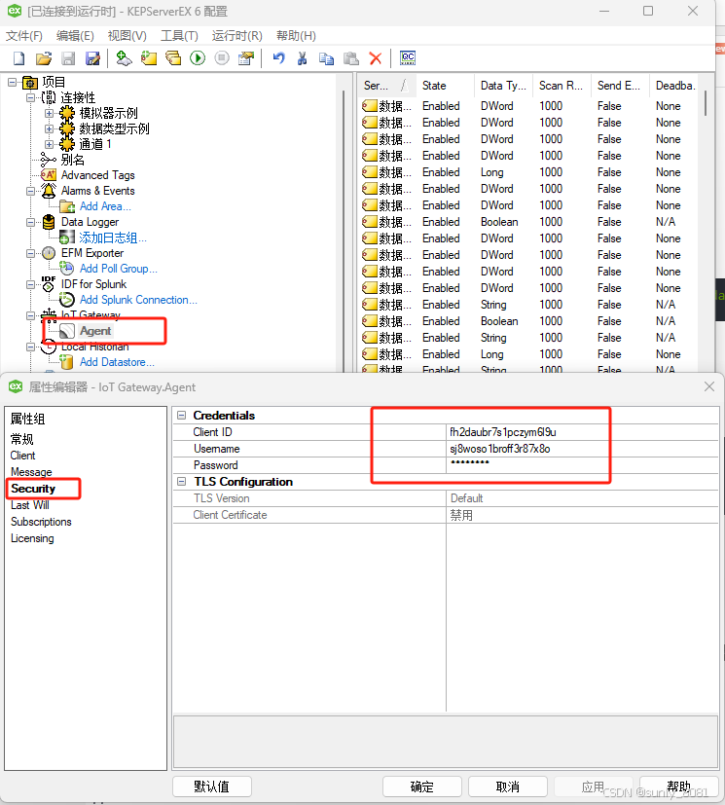This screenshot has width=725, height=805.
Task: Click the New Tag Group icon
Action: click(x=173, y=58)
